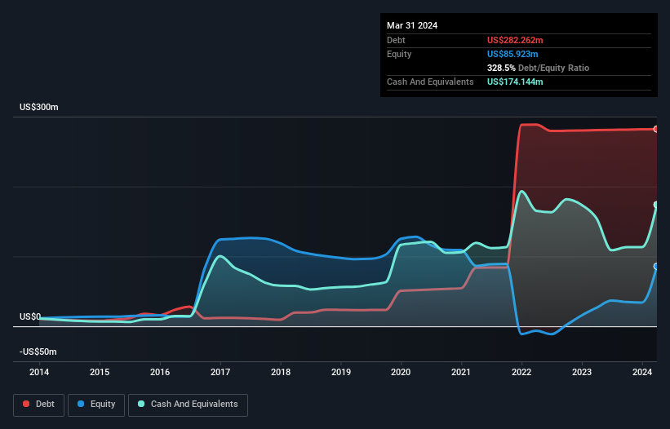Screen dimensions: 670x429
Task: Click the 328.5% Debt/Equity Ratio text
Action: pyautogui.click(x=538, y=68)
